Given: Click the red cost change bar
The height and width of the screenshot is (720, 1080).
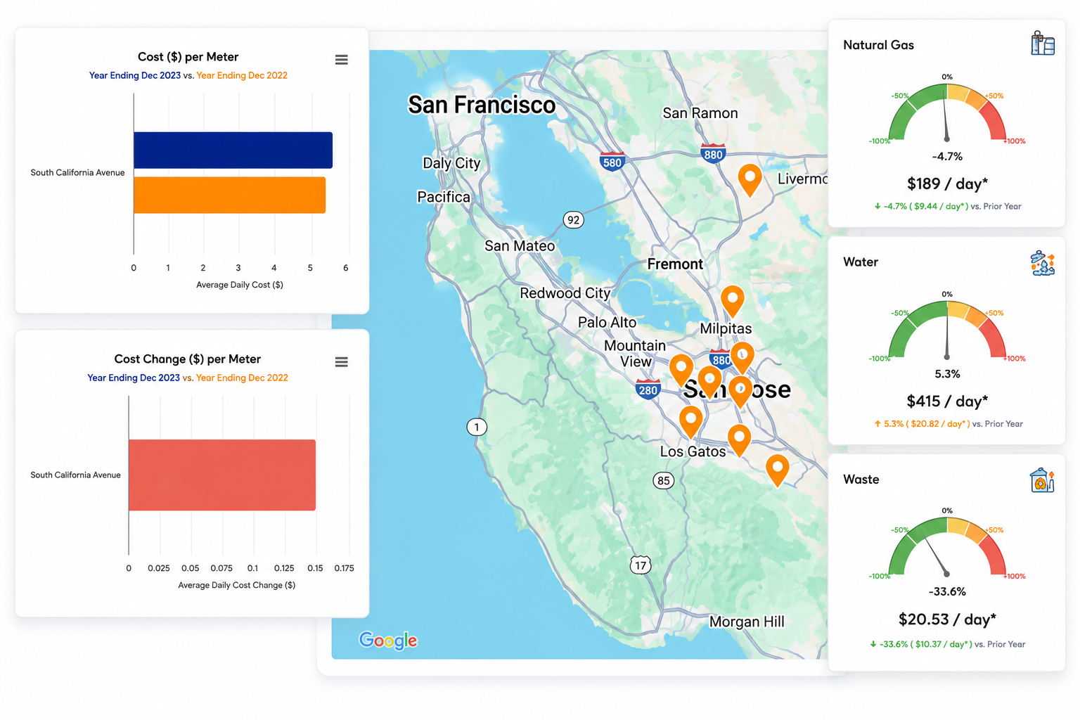Looking at the screenshot, I should [x=221, y=475].
